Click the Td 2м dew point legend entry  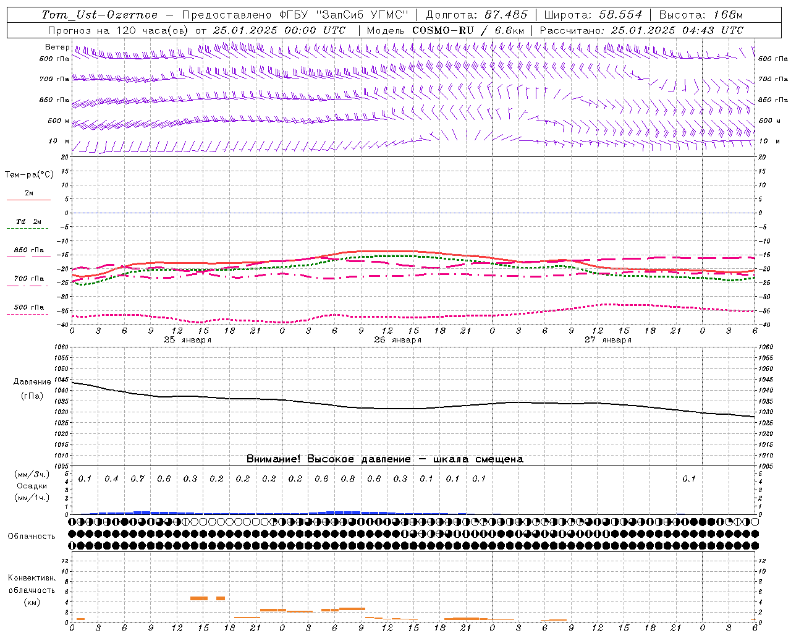coord(28,221)
